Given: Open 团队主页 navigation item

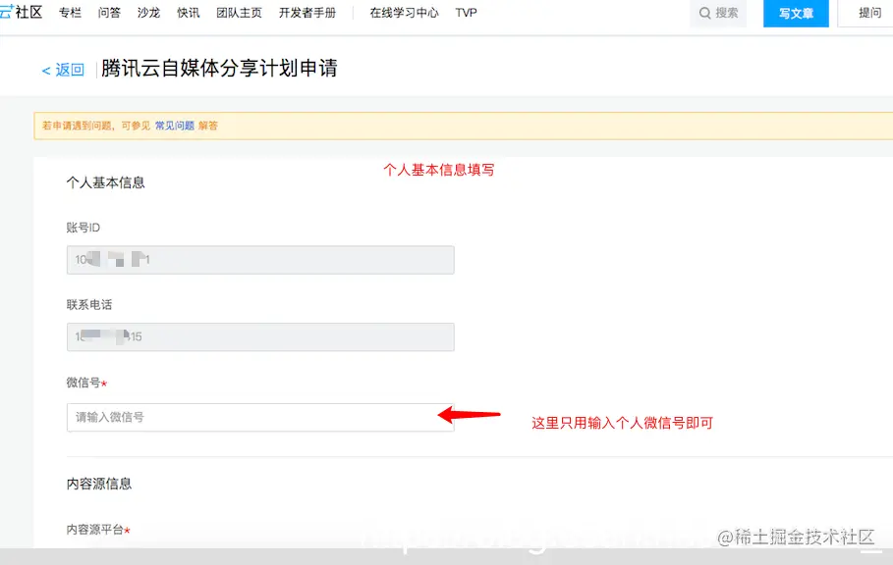Looking at the screenshot, I should tap(239, 13).
